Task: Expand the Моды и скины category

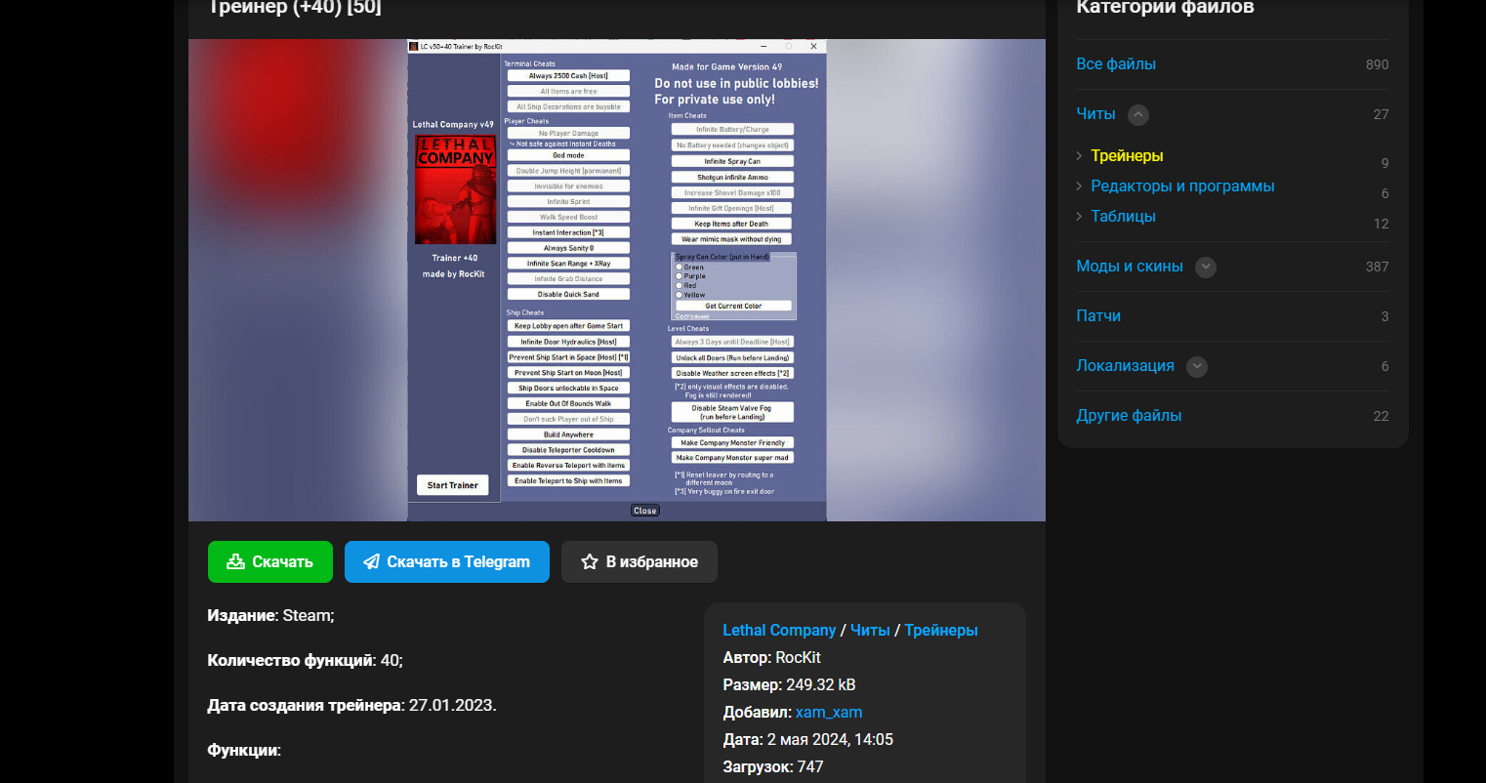Action: coord(1206,267)
